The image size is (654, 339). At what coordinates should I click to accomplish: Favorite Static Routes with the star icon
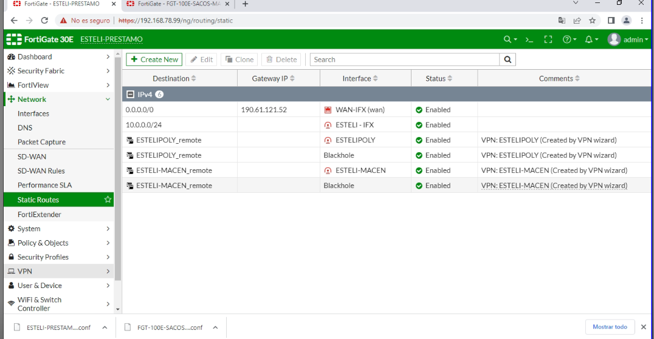(x=108, y=200)
